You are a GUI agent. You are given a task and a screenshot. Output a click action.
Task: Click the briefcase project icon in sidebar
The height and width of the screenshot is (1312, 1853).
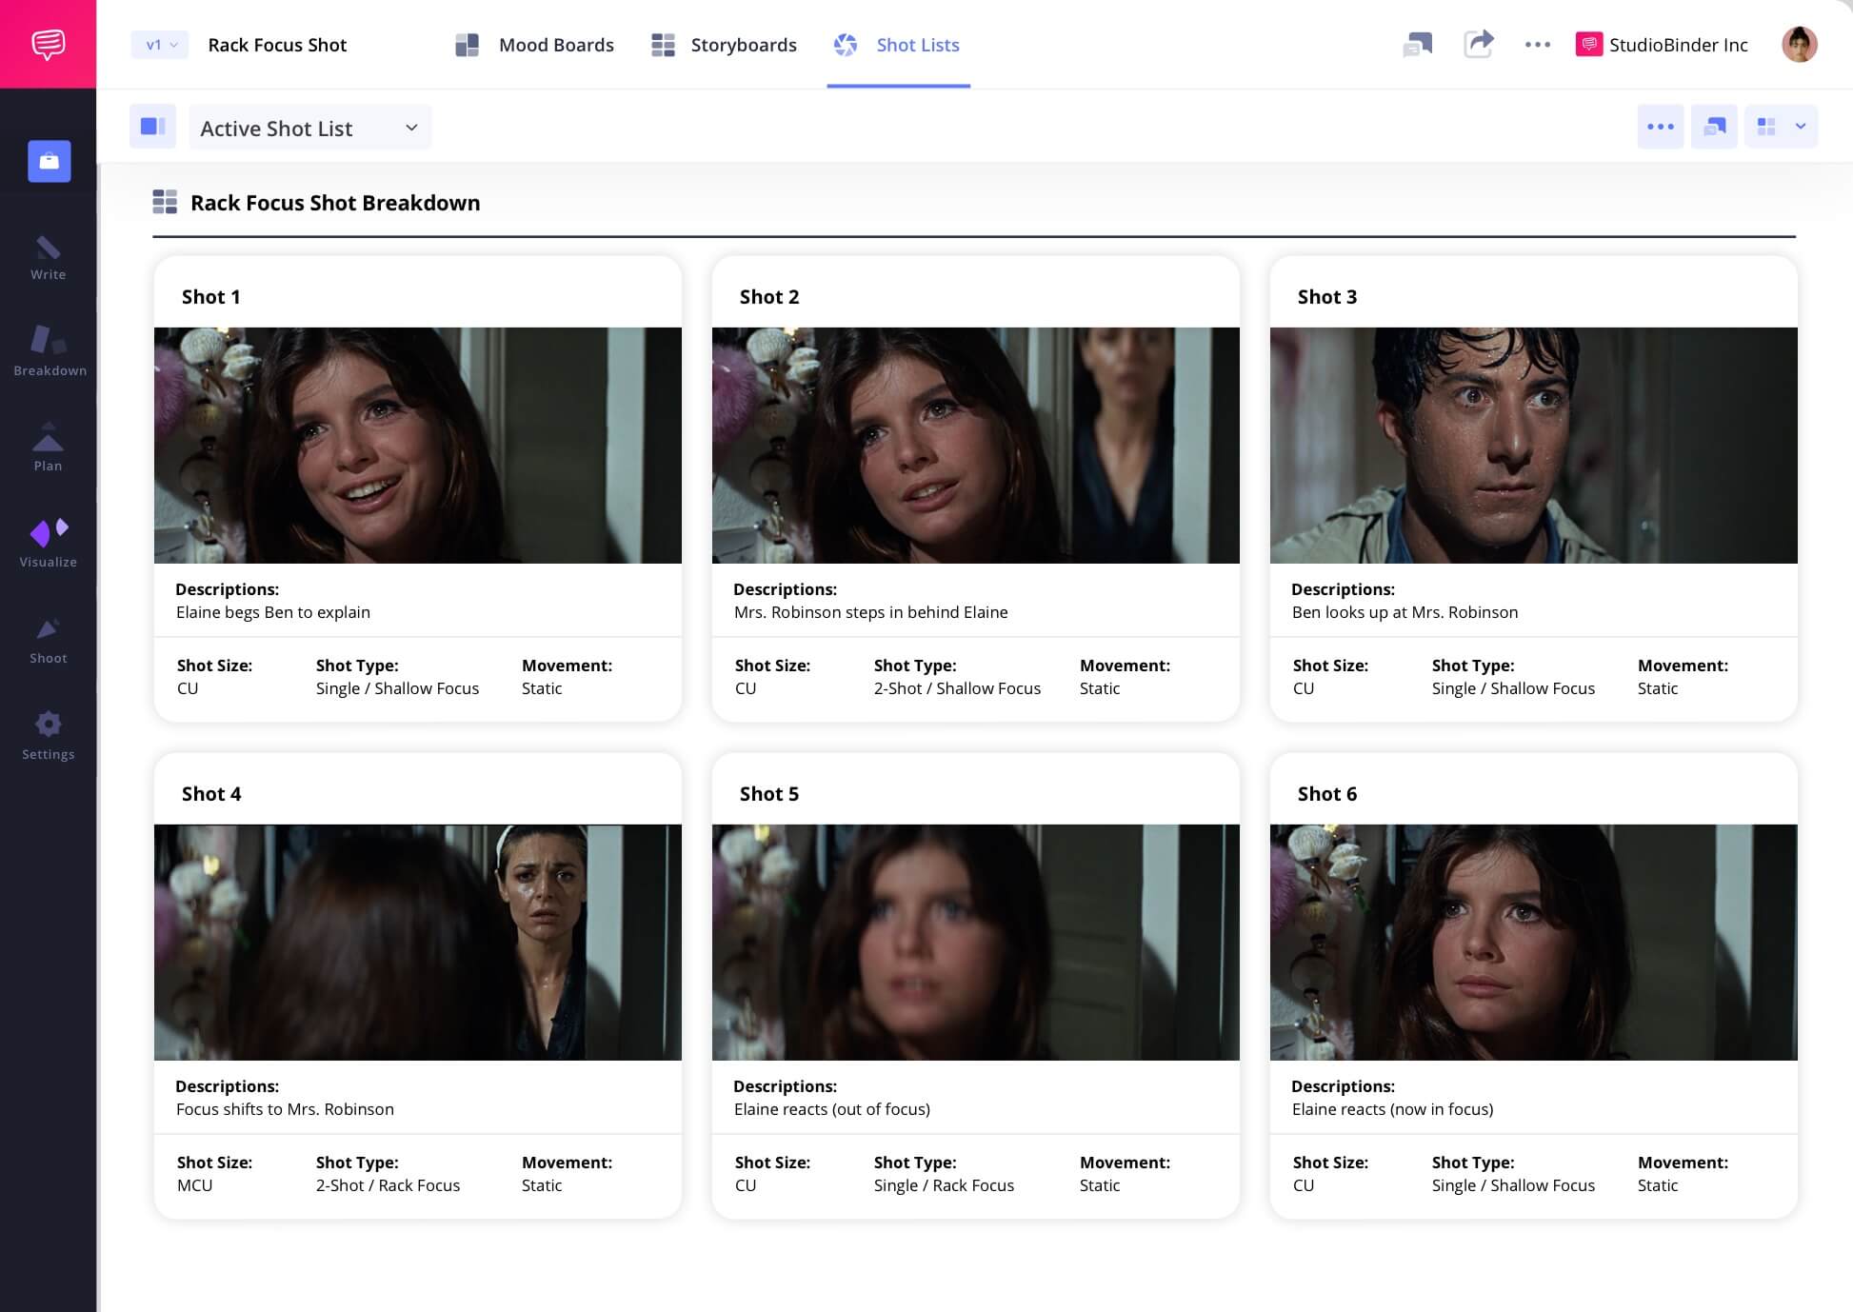point(48,161)
